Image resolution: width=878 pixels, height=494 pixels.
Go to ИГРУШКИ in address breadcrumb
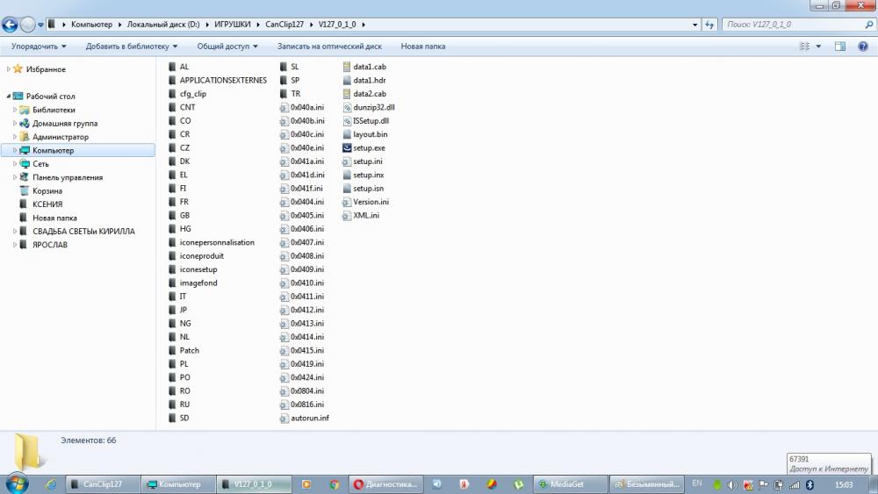pyautogui.click(x=233, y=25)
